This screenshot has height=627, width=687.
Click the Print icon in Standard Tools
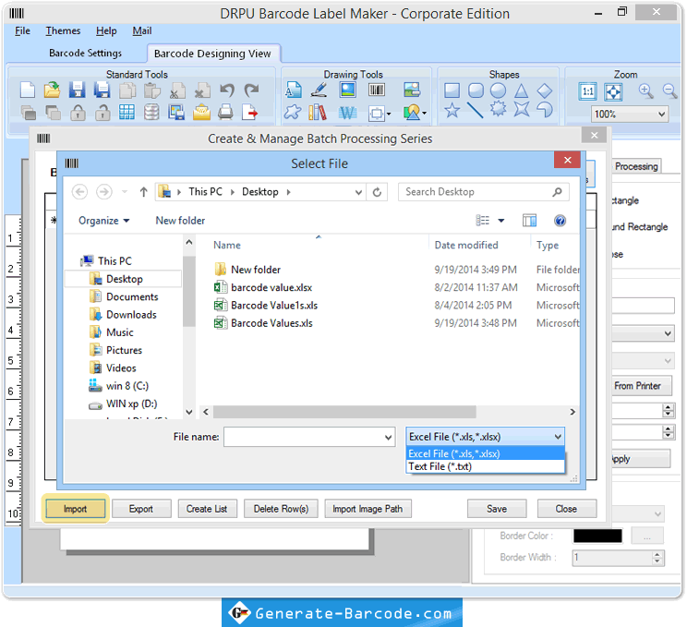tap(225, 113)
